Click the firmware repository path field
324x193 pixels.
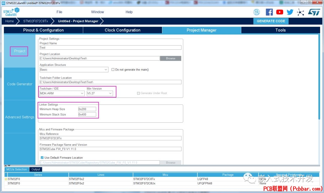click(x=100, y=163)
